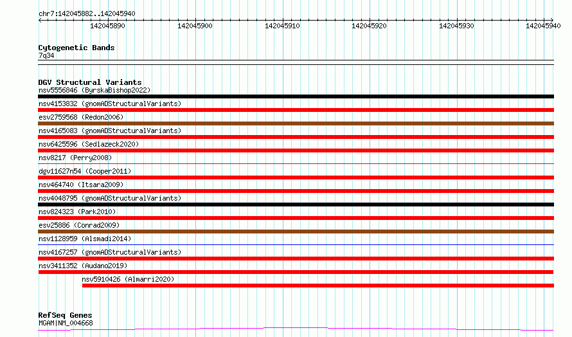The width and height of the screenshot is (572, 337).
Task: Open variant nsv5556846 (ByrskaBishop2022) label
Action: tap(94, 90)
